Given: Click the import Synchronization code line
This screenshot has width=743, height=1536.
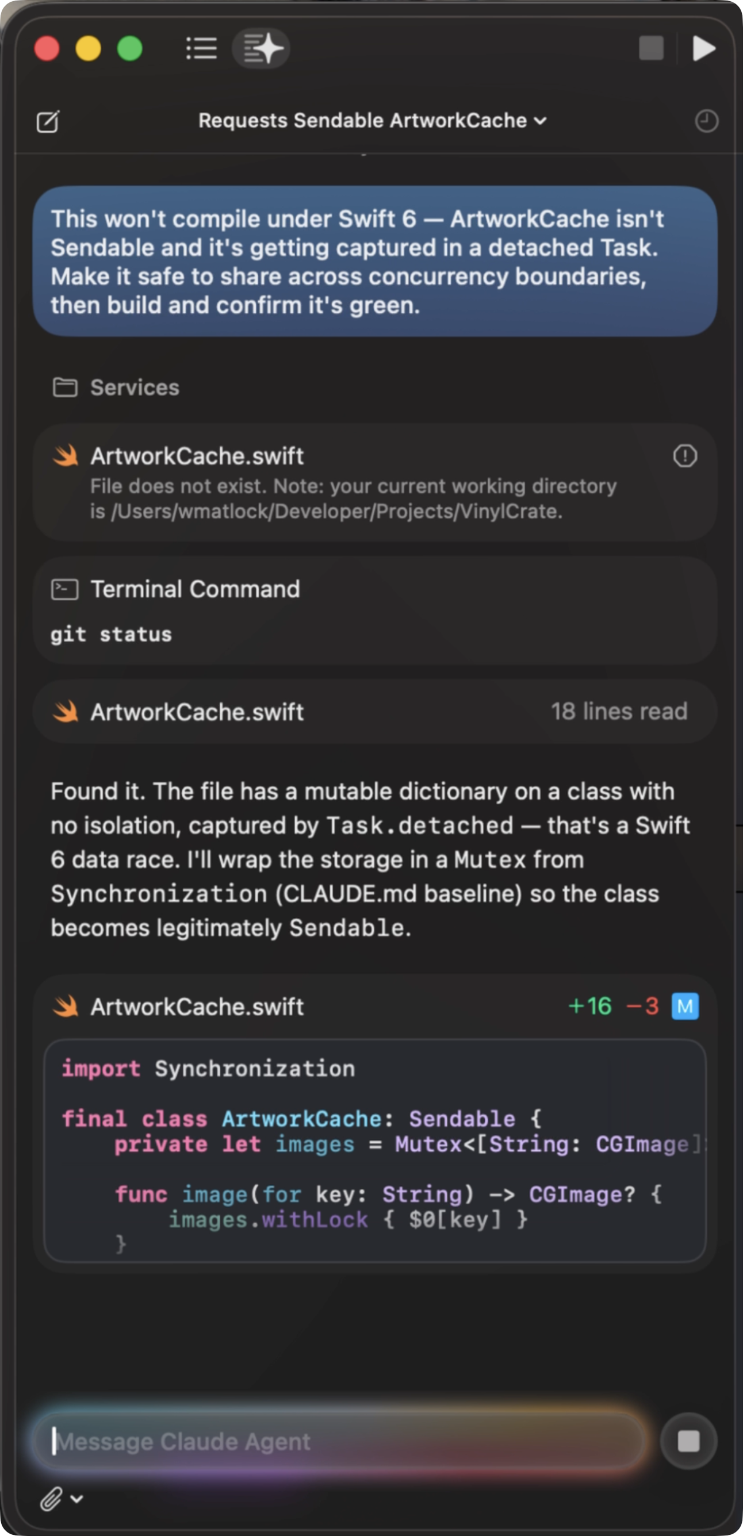Looking at the screenshot, I should 208,1069.
